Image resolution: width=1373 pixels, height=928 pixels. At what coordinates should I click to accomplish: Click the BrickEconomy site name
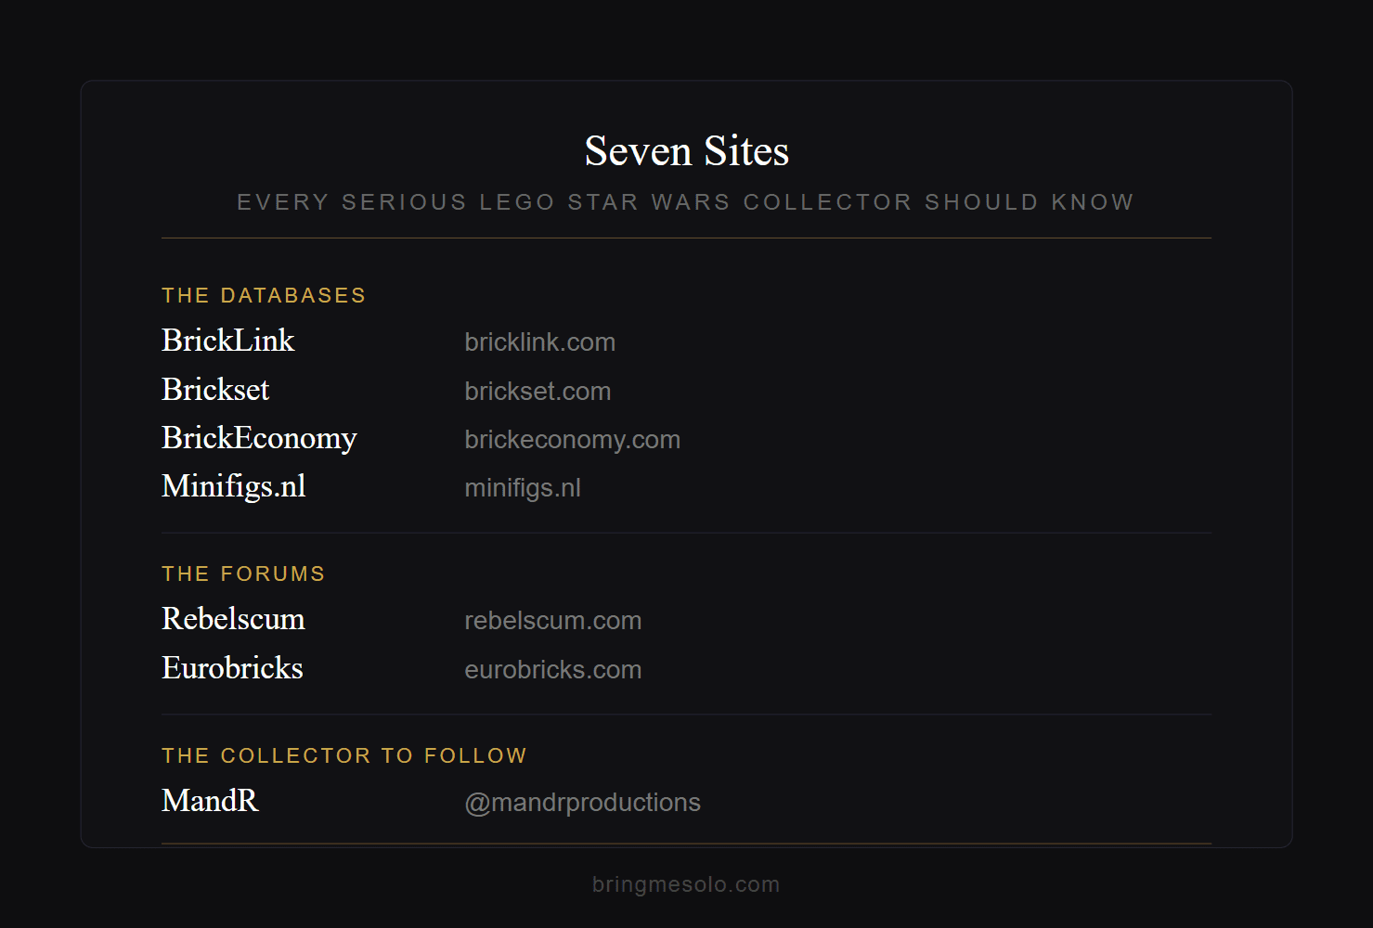click(259, 438)
